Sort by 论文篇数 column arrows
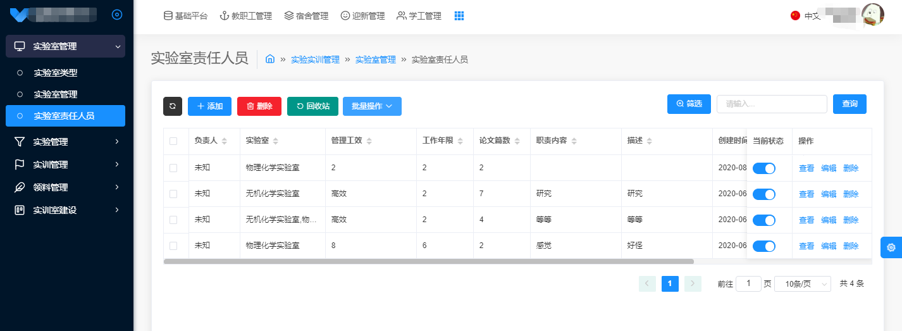The width and height of the screenshot is (902, 331). pyautogui.click(x=517, y=141)
